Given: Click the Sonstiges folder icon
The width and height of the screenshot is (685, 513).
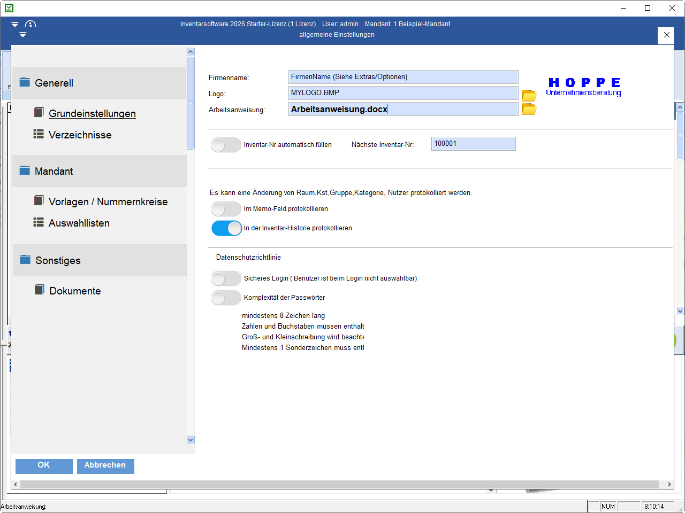Looking at the screenshot, I should pyautogui.click(x=25, y=260).
